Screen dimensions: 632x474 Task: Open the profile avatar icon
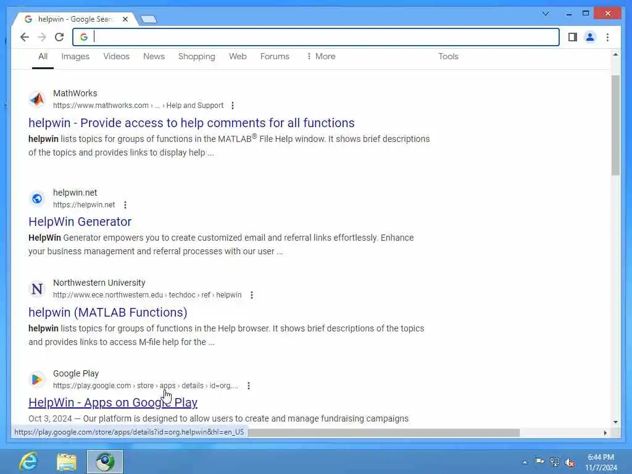click(x=590, y=37)
